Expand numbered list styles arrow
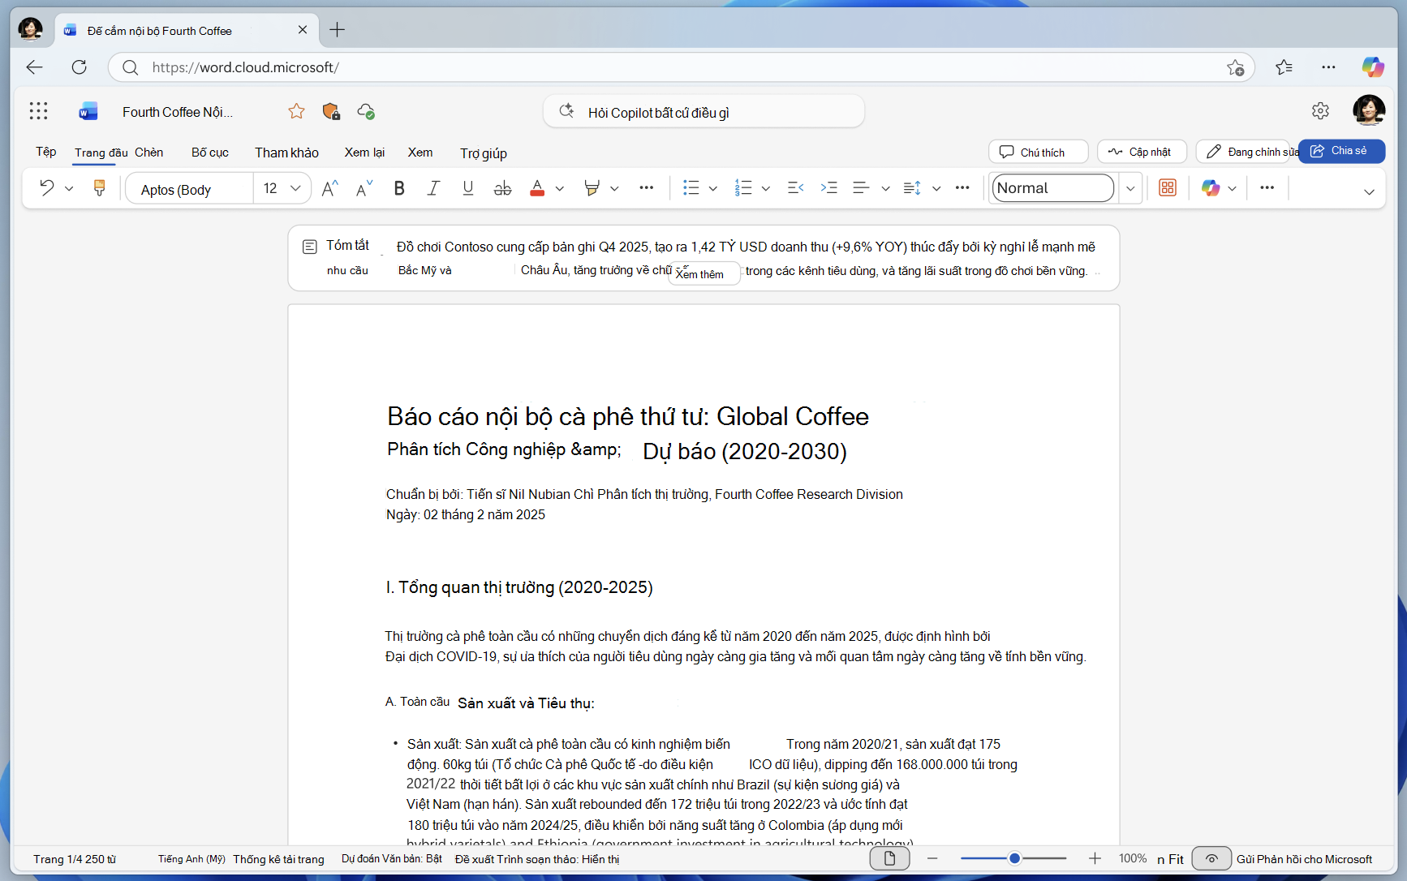1407x881 pixels. click(765, 188)
